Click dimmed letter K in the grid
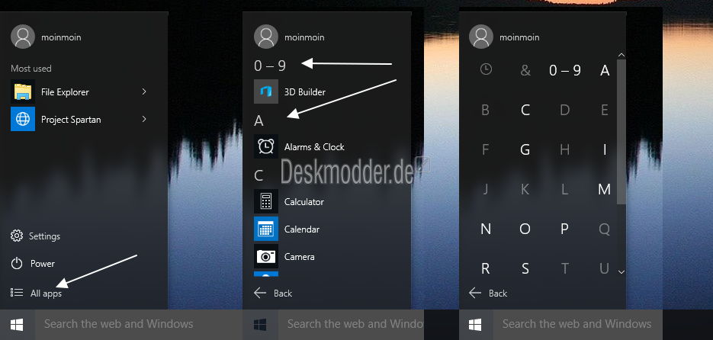The width and height of the screenshot is (713, 340). point(525,189)
